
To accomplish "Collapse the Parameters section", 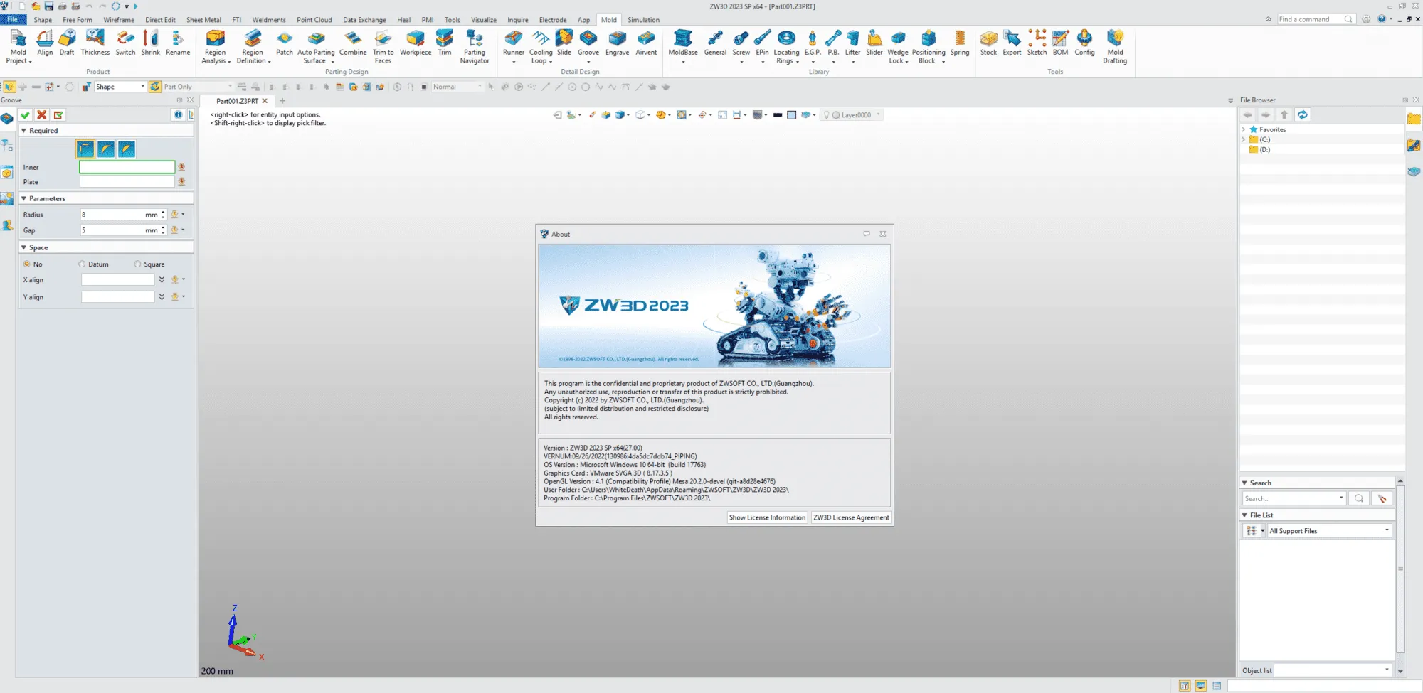I will (23, 198).
